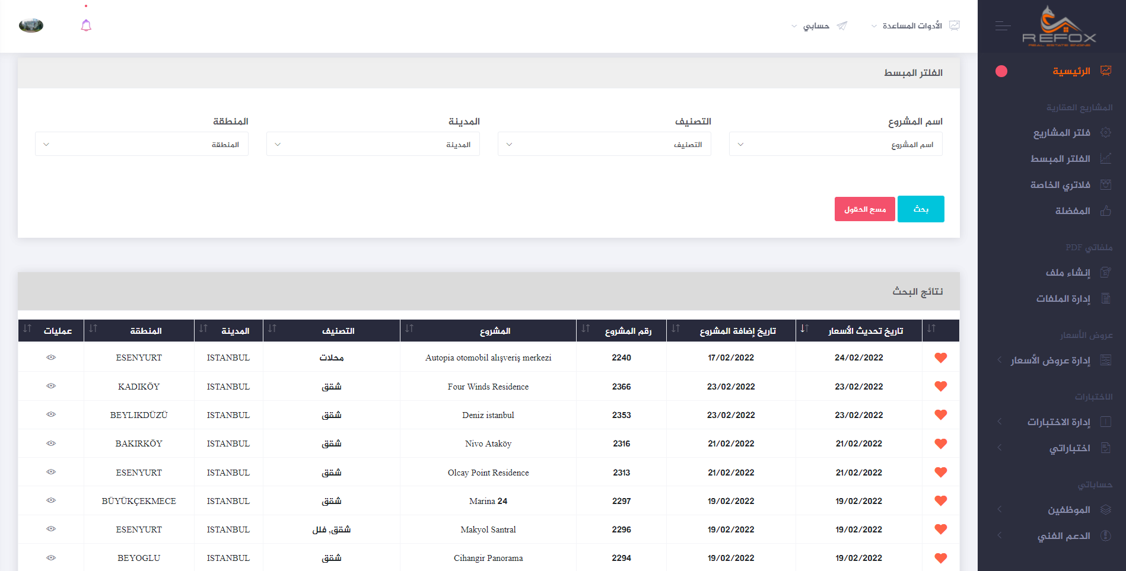The image size is (1126, 571).
Task: Click the REFOX logo
Action: tap(1059, 27)
